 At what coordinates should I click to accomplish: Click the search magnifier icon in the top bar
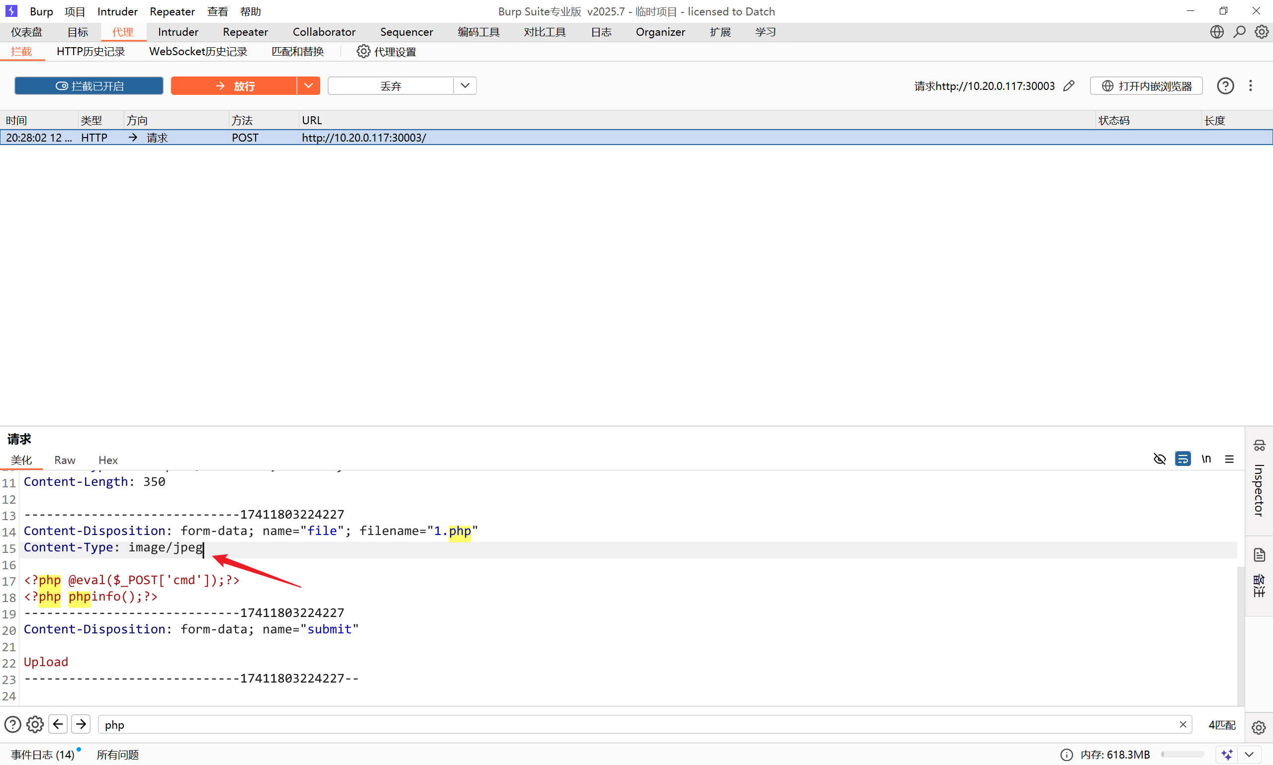1239,32
